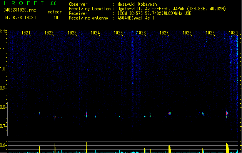Click the wide yellow intensity bar before 1930
The height and width of the screenshot is (153, 242).
[x=227, y=148]
